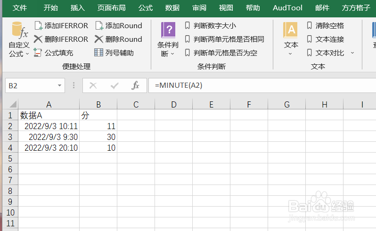Click the 删除Round X icon
The width and height of the screenshot is (376, 231).
point(99,39)
